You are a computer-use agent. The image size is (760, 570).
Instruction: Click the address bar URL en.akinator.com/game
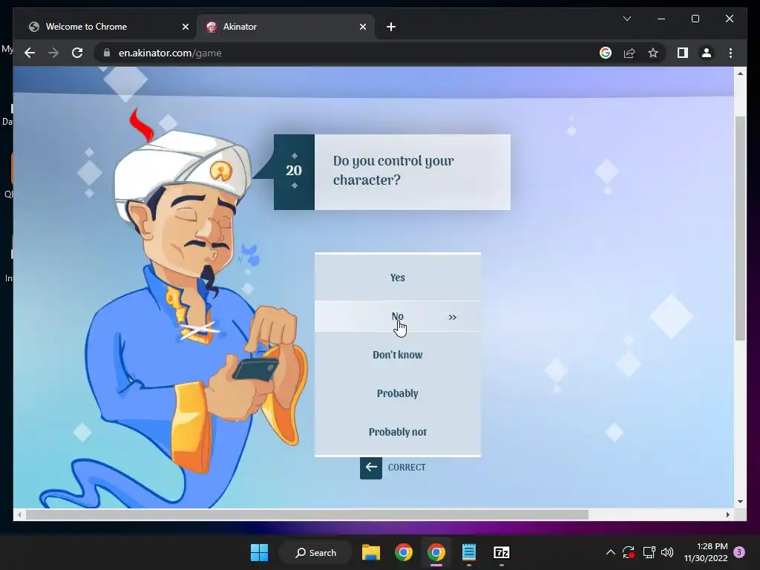(x=170, y=53)
